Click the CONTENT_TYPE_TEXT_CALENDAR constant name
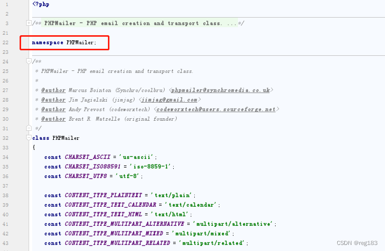 [x=110, y=205]
